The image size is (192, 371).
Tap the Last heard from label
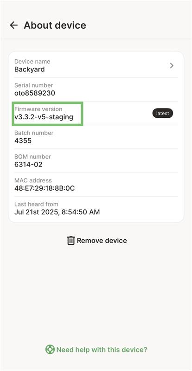click(36, 204)
